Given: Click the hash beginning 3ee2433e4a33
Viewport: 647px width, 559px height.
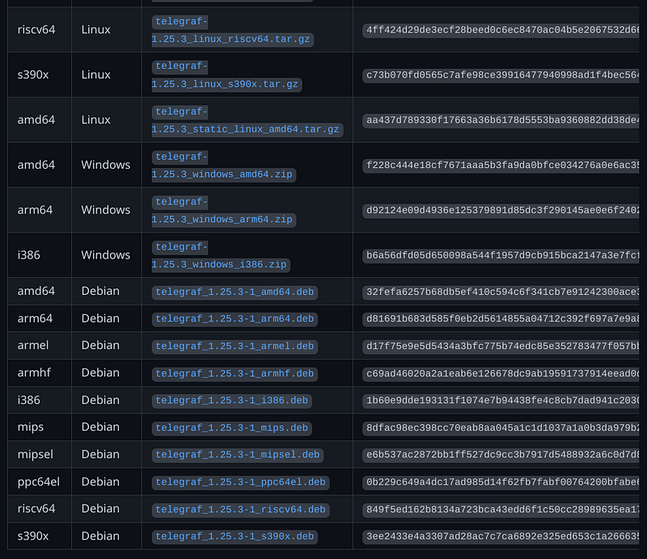Looking at the screenshot, I should click(x=501, y=536).
